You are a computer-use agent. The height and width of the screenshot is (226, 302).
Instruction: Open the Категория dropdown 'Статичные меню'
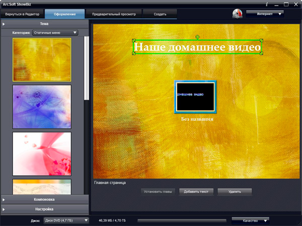point(55,33)
